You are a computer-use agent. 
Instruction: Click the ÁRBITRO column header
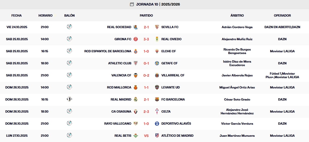click(237, 16)
